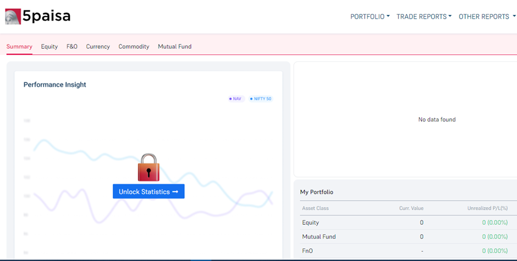The height and width of the screenshot is (261, 517).
Task: Click the 5paisa logo icon
Action: [x=13, y=16]
